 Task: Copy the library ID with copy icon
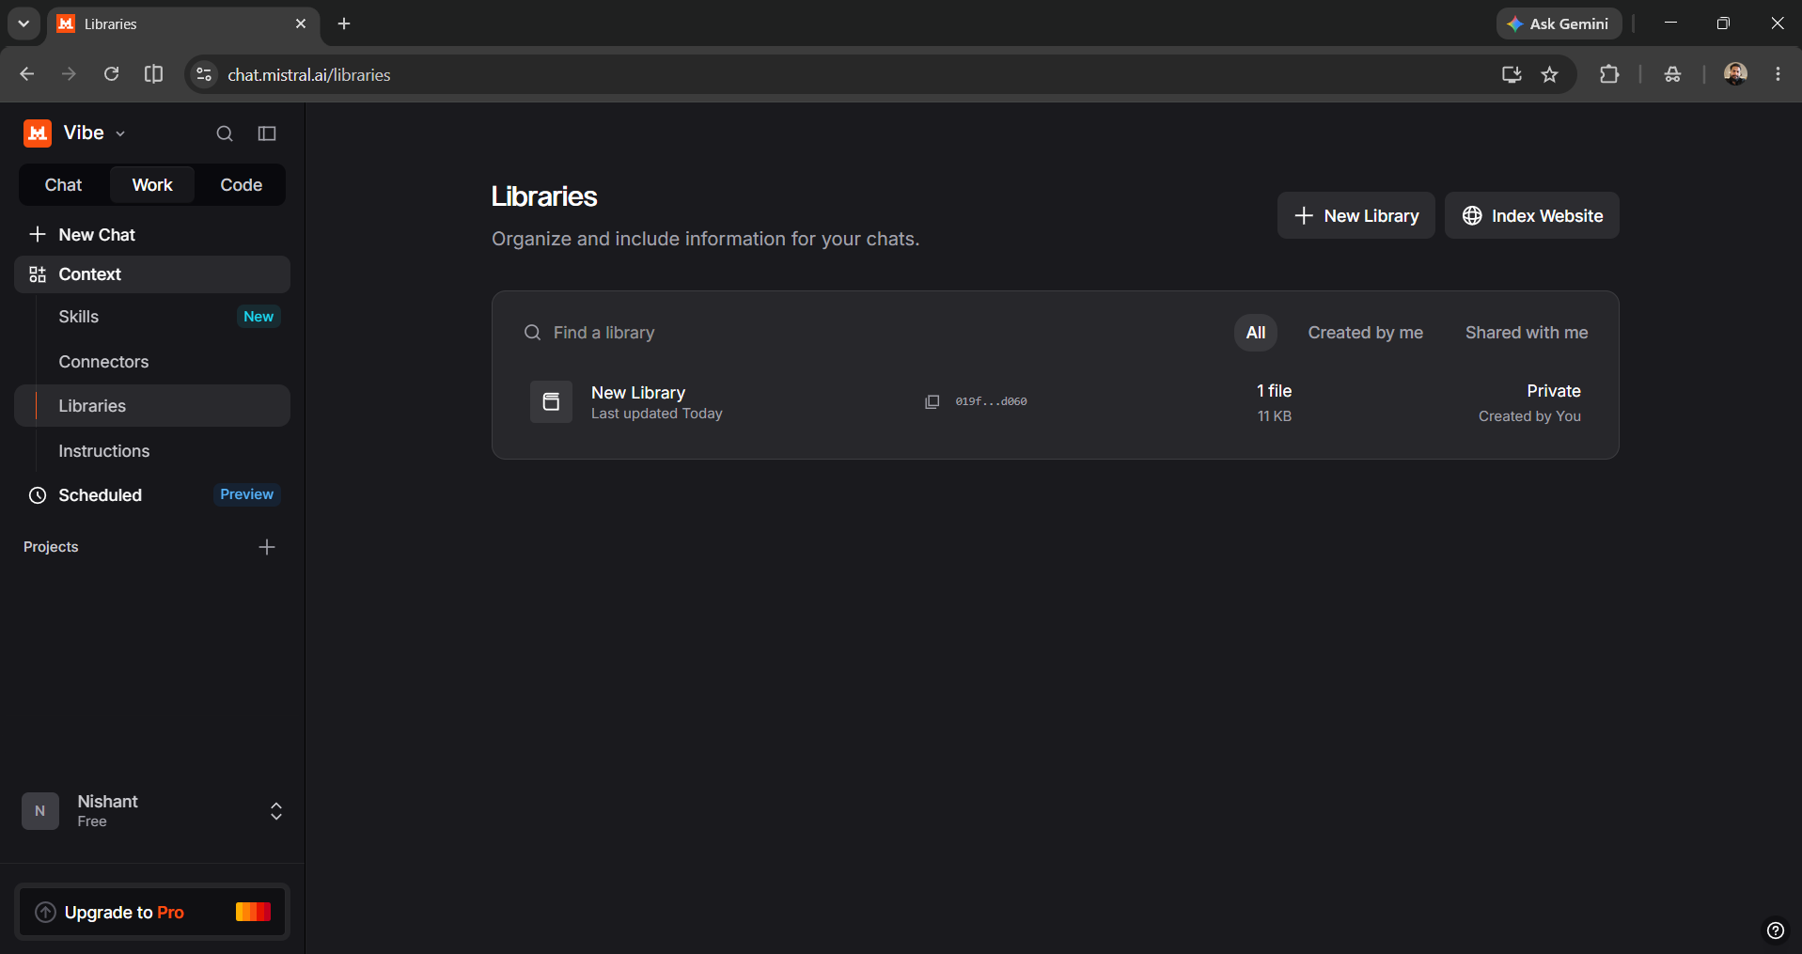click(932, 401)
